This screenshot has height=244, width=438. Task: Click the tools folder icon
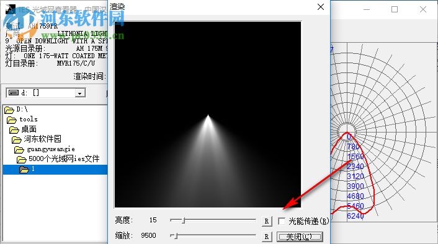pyautogui.click(x=11, y=120)
